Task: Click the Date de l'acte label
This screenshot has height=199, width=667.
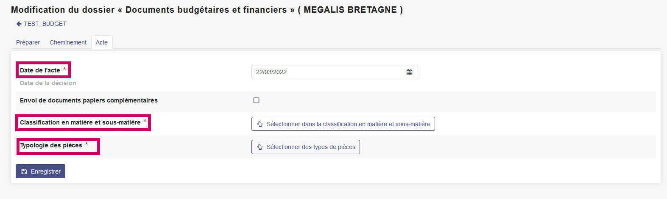Action: pyautogui.click(x=40, y=70)
